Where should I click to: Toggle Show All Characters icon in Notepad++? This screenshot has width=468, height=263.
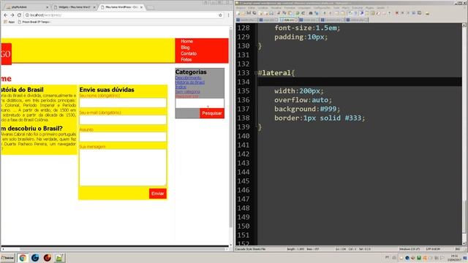356,13
